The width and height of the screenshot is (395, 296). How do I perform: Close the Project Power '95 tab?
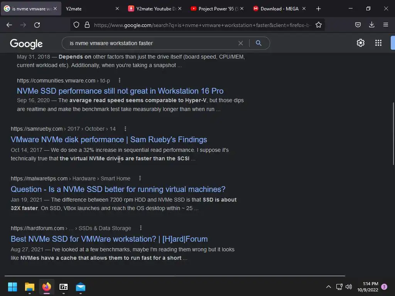tap(242, 8)
